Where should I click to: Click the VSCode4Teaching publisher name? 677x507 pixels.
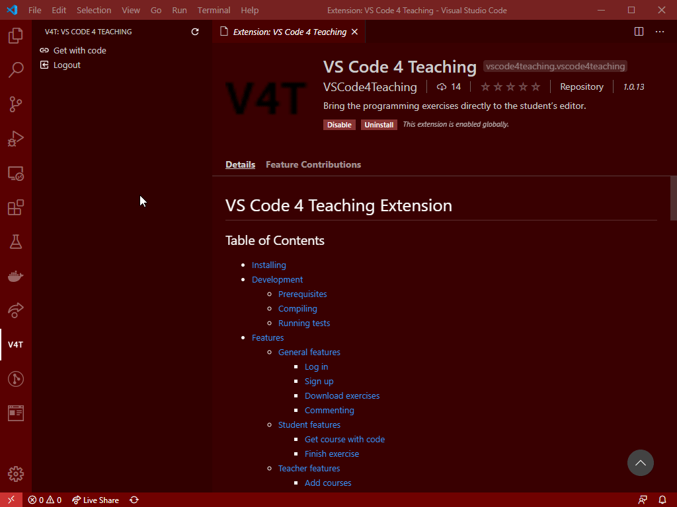[x=370, y=86]
